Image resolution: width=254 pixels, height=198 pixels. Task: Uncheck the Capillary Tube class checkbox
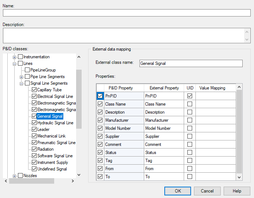tap(34, 90)
